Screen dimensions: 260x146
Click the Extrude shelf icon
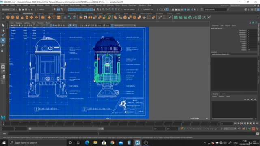[x=115, y=17]
